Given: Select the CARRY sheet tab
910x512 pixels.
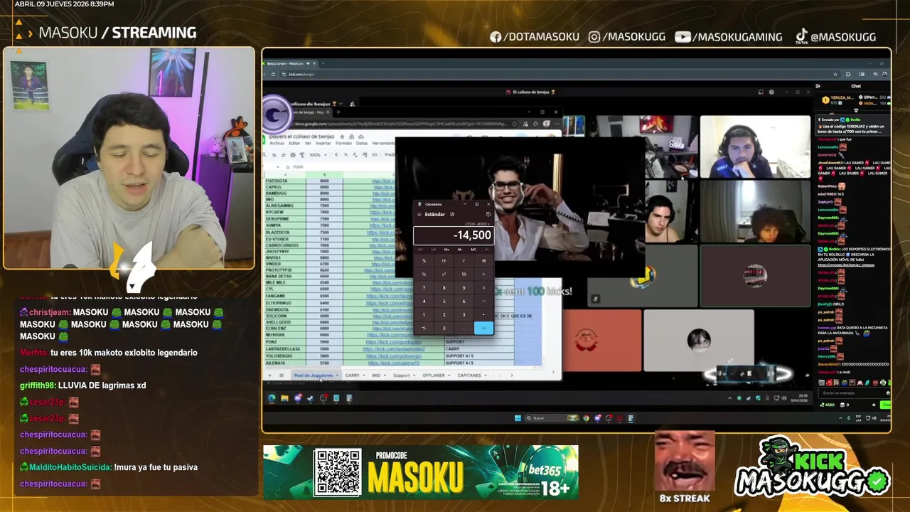Looking at the screenshot, I should (353, 375).
